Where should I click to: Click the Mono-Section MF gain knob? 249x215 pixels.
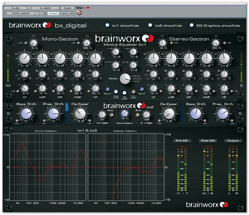point(60,58)
